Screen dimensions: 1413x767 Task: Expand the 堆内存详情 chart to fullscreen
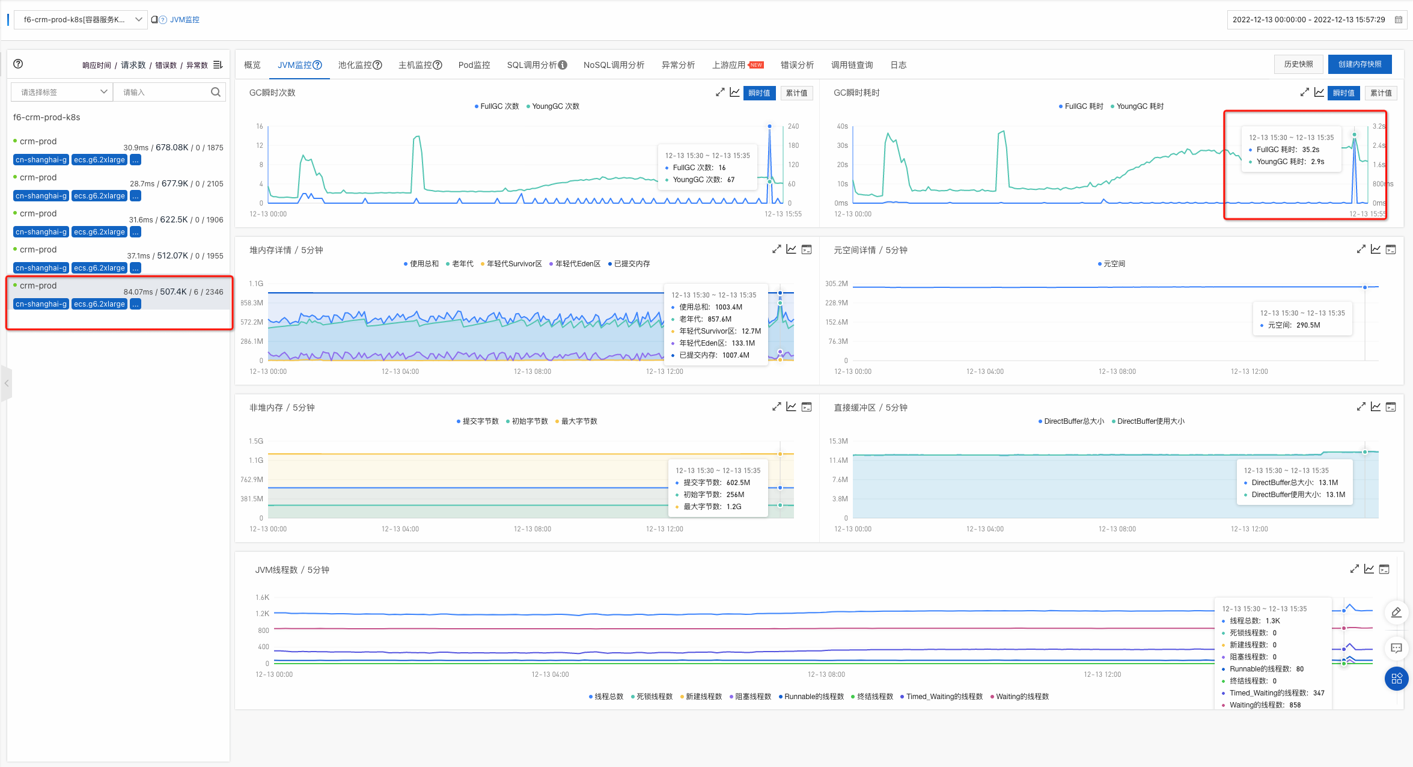pos(777,249)
